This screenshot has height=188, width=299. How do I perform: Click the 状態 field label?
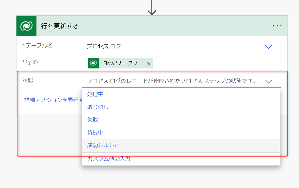(x=28, y=80)
